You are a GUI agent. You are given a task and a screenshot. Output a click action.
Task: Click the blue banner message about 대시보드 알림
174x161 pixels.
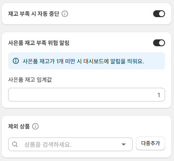(83, 61)
